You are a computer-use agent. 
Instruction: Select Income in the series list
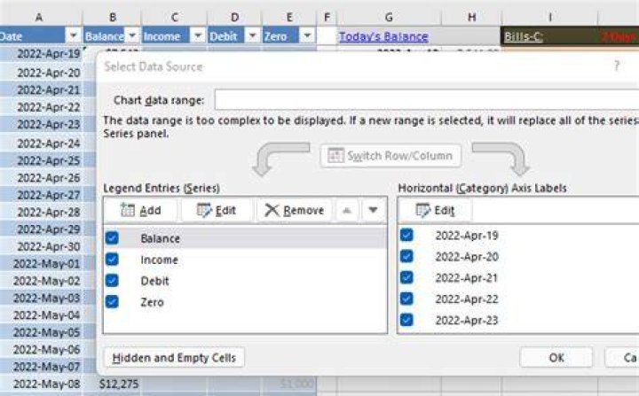pyautogui.click(x=160, y=260)
